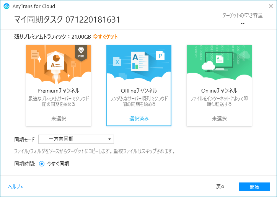Click the ターゲットの空き容量 label

coord(243,16)
